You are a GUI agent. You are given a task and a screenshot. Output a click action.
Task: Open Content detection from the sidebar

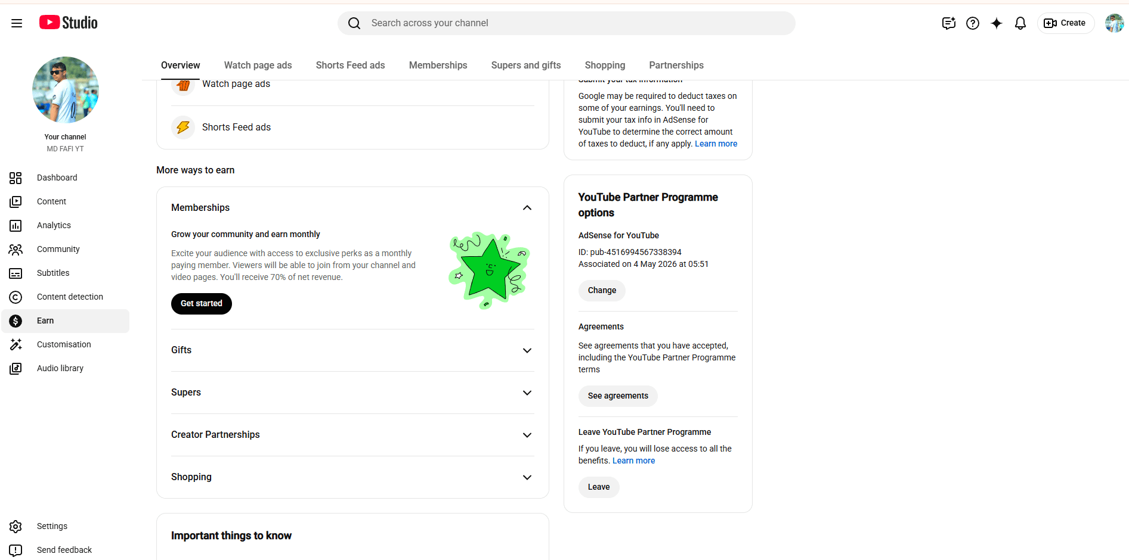(66, 297)
